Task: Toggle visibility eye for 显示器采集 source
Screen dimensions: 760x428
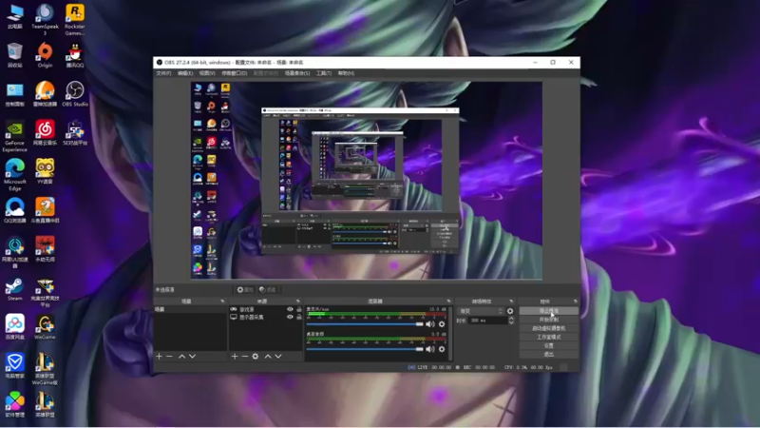Action: pyautogui.click(x=290, y=317)
